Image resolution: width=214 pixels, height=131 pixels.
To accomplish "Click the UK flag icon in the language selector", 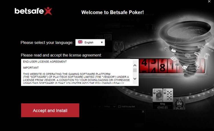I will click(x=80, y=42).
